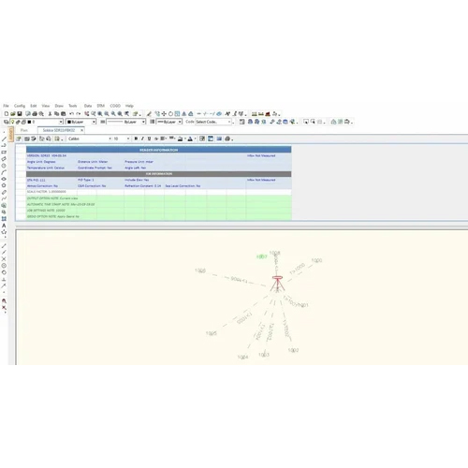
Task: Click the HEADER INFORMATION header bar
Action: pos(159,150)
